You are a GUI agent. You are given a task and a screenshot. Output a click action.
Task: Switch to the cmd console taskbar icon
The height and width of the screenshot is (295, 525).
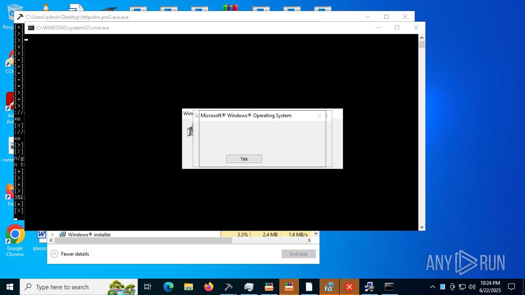coord(389,287)
